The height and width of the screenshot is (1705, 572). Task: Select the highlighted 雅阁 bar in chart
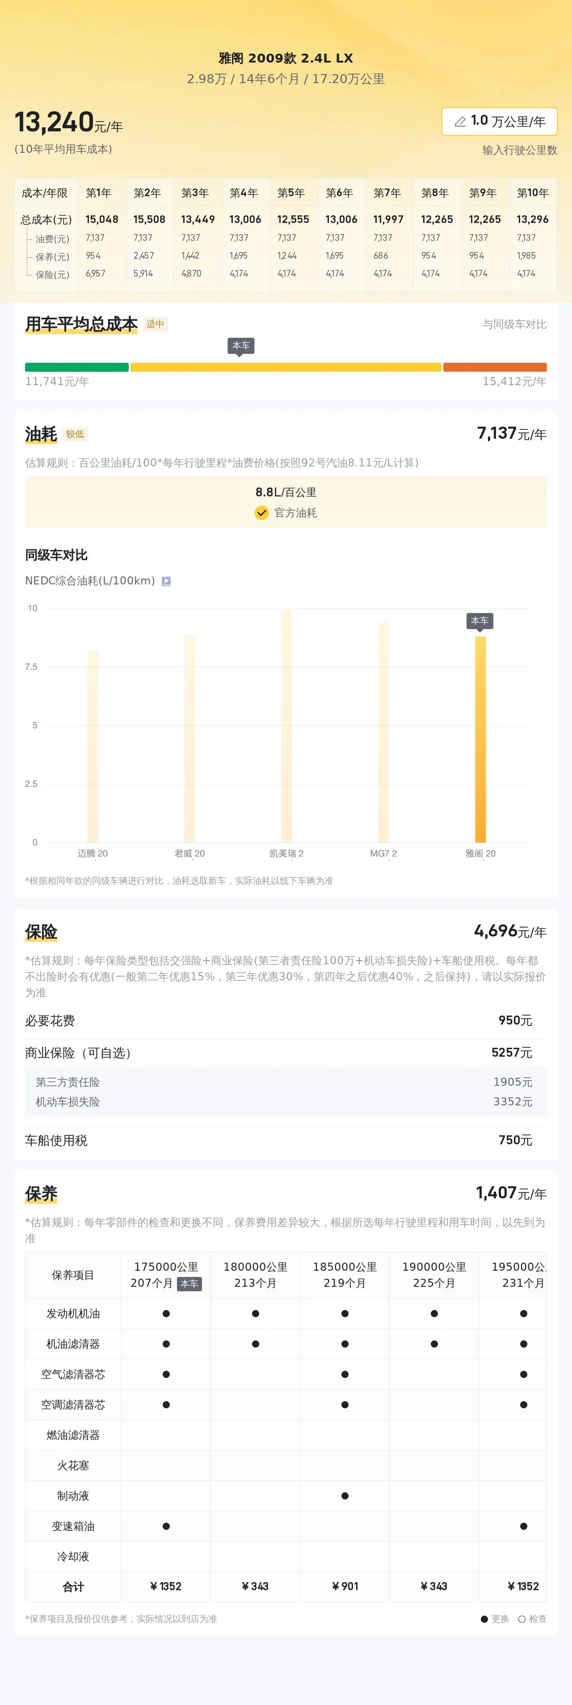point(481,739)
